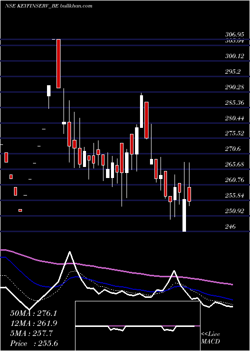Click the 5MA : 257.7 readout
250x351 pixels.
pos(31,333)
